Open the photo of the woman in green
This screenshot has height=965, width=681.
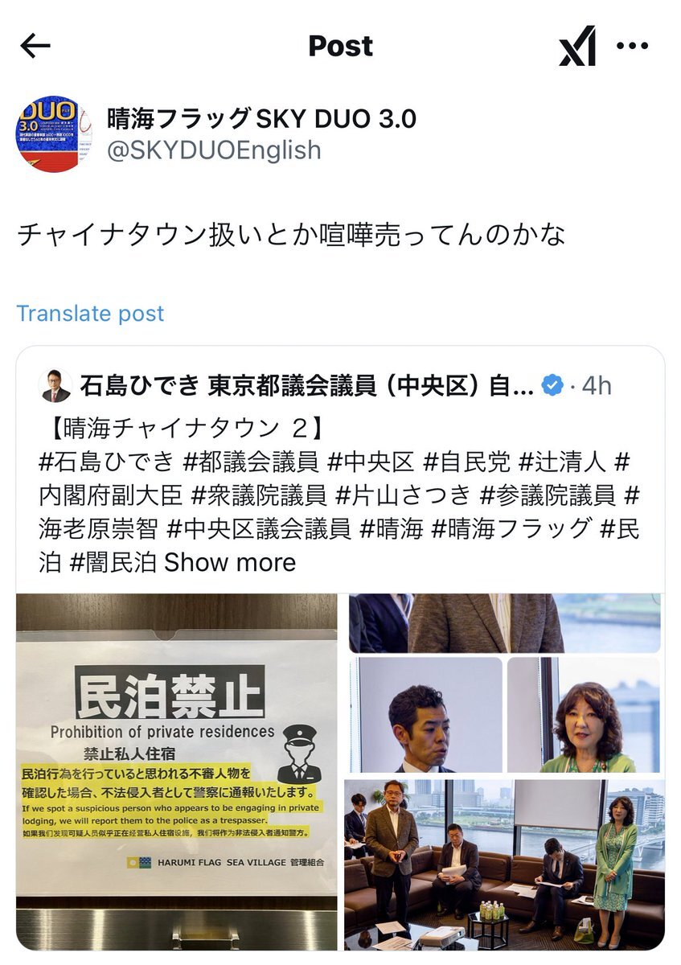tap(584, 715)
